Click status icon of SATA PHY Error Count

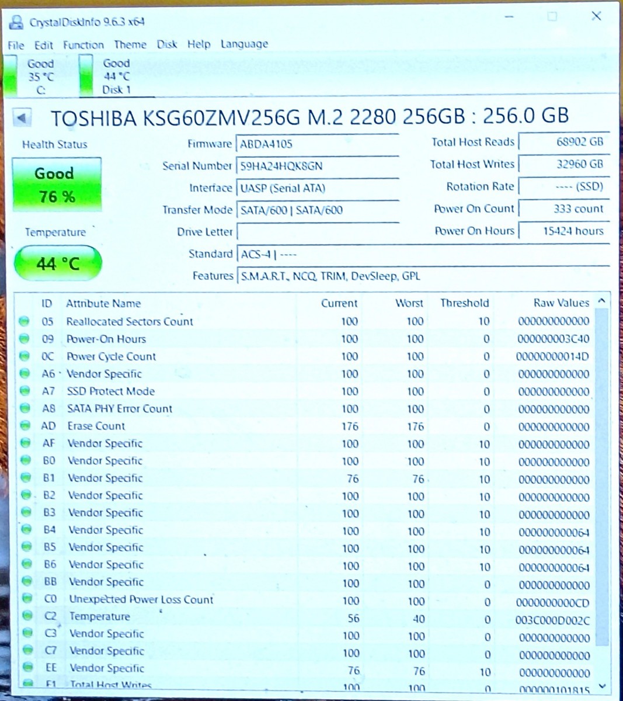pyautogui.click(x=25, y=408)
